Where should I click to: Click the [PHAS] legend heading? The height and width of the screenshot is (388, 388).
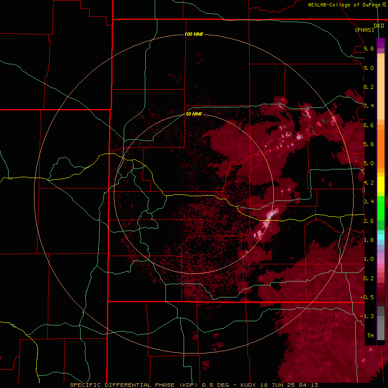tap(364, 30)
